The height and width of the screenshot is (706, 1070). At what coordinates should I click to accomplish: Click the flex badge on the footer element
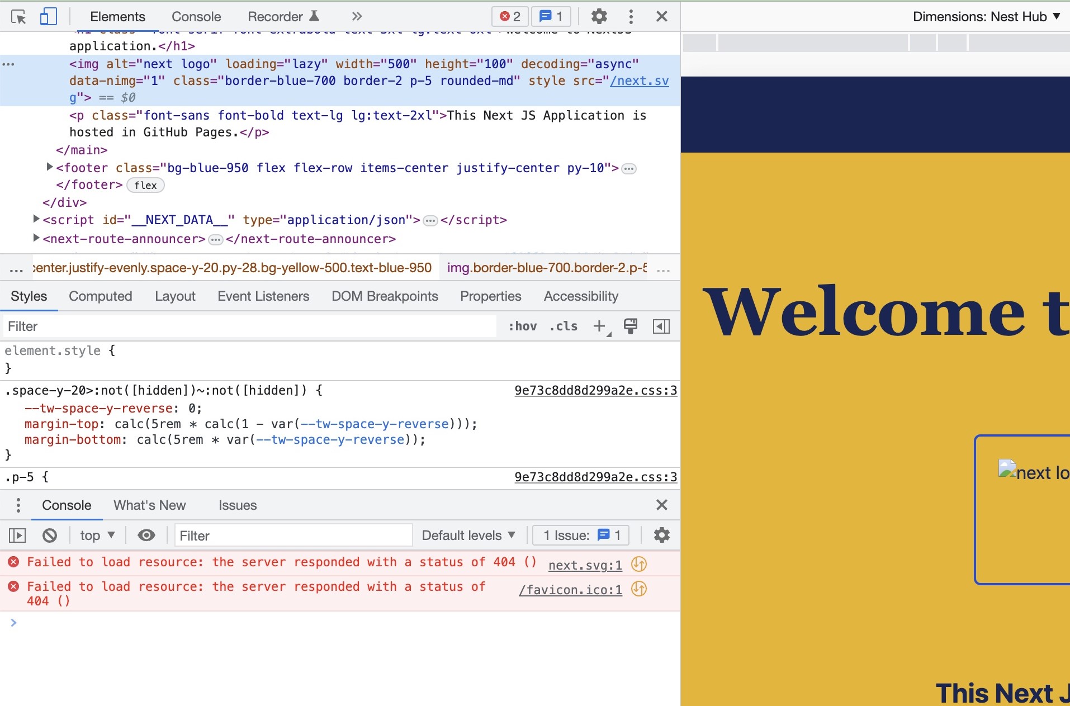pos(145,185)
